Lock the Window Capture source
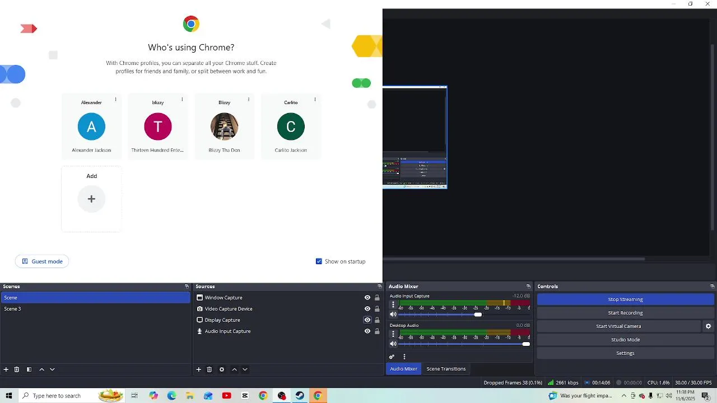Image resolution: width=717 pixels, height=403 pixels. (377, 298)
